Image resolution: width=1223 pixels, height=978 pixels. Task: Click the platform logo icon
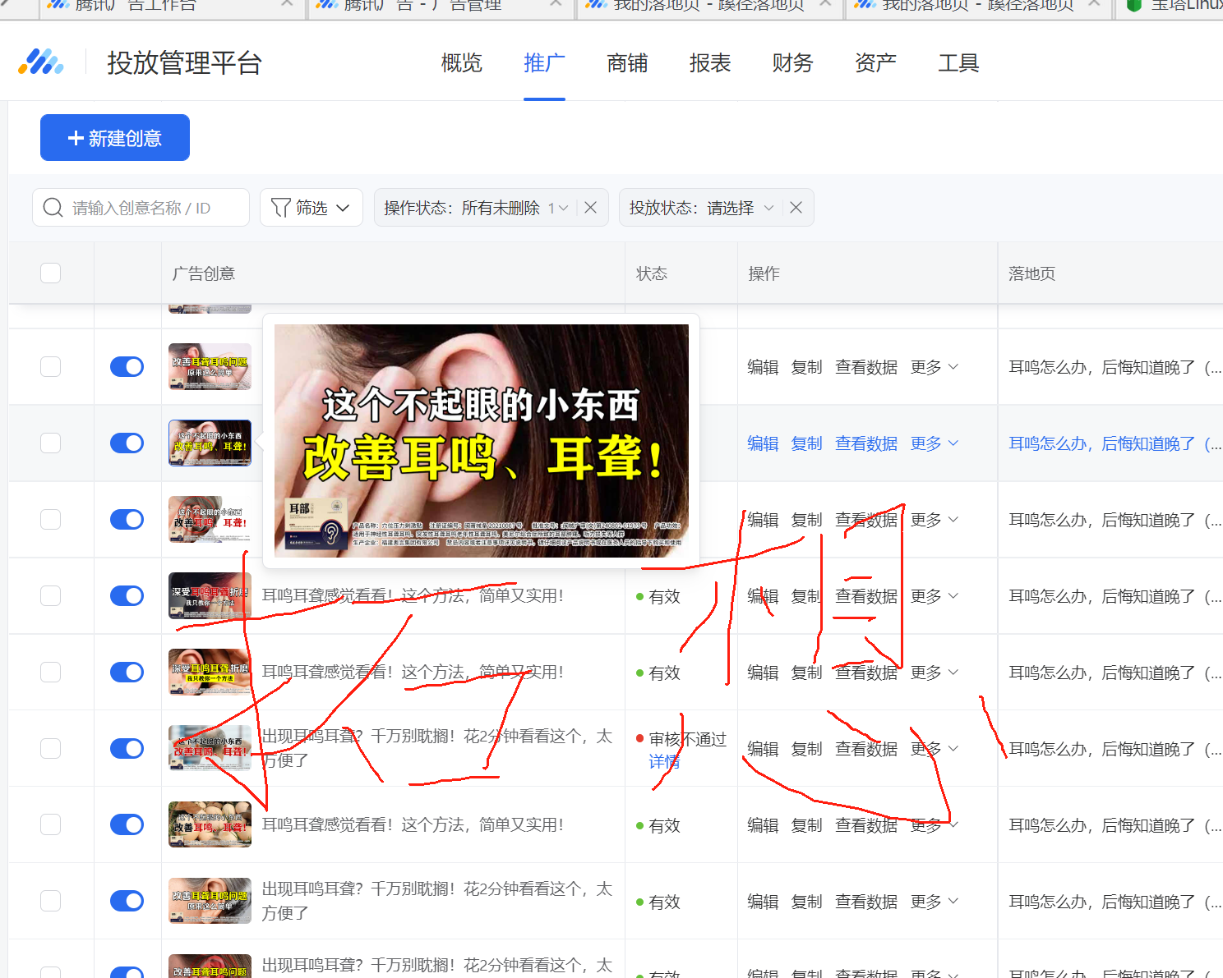(41, 62)
